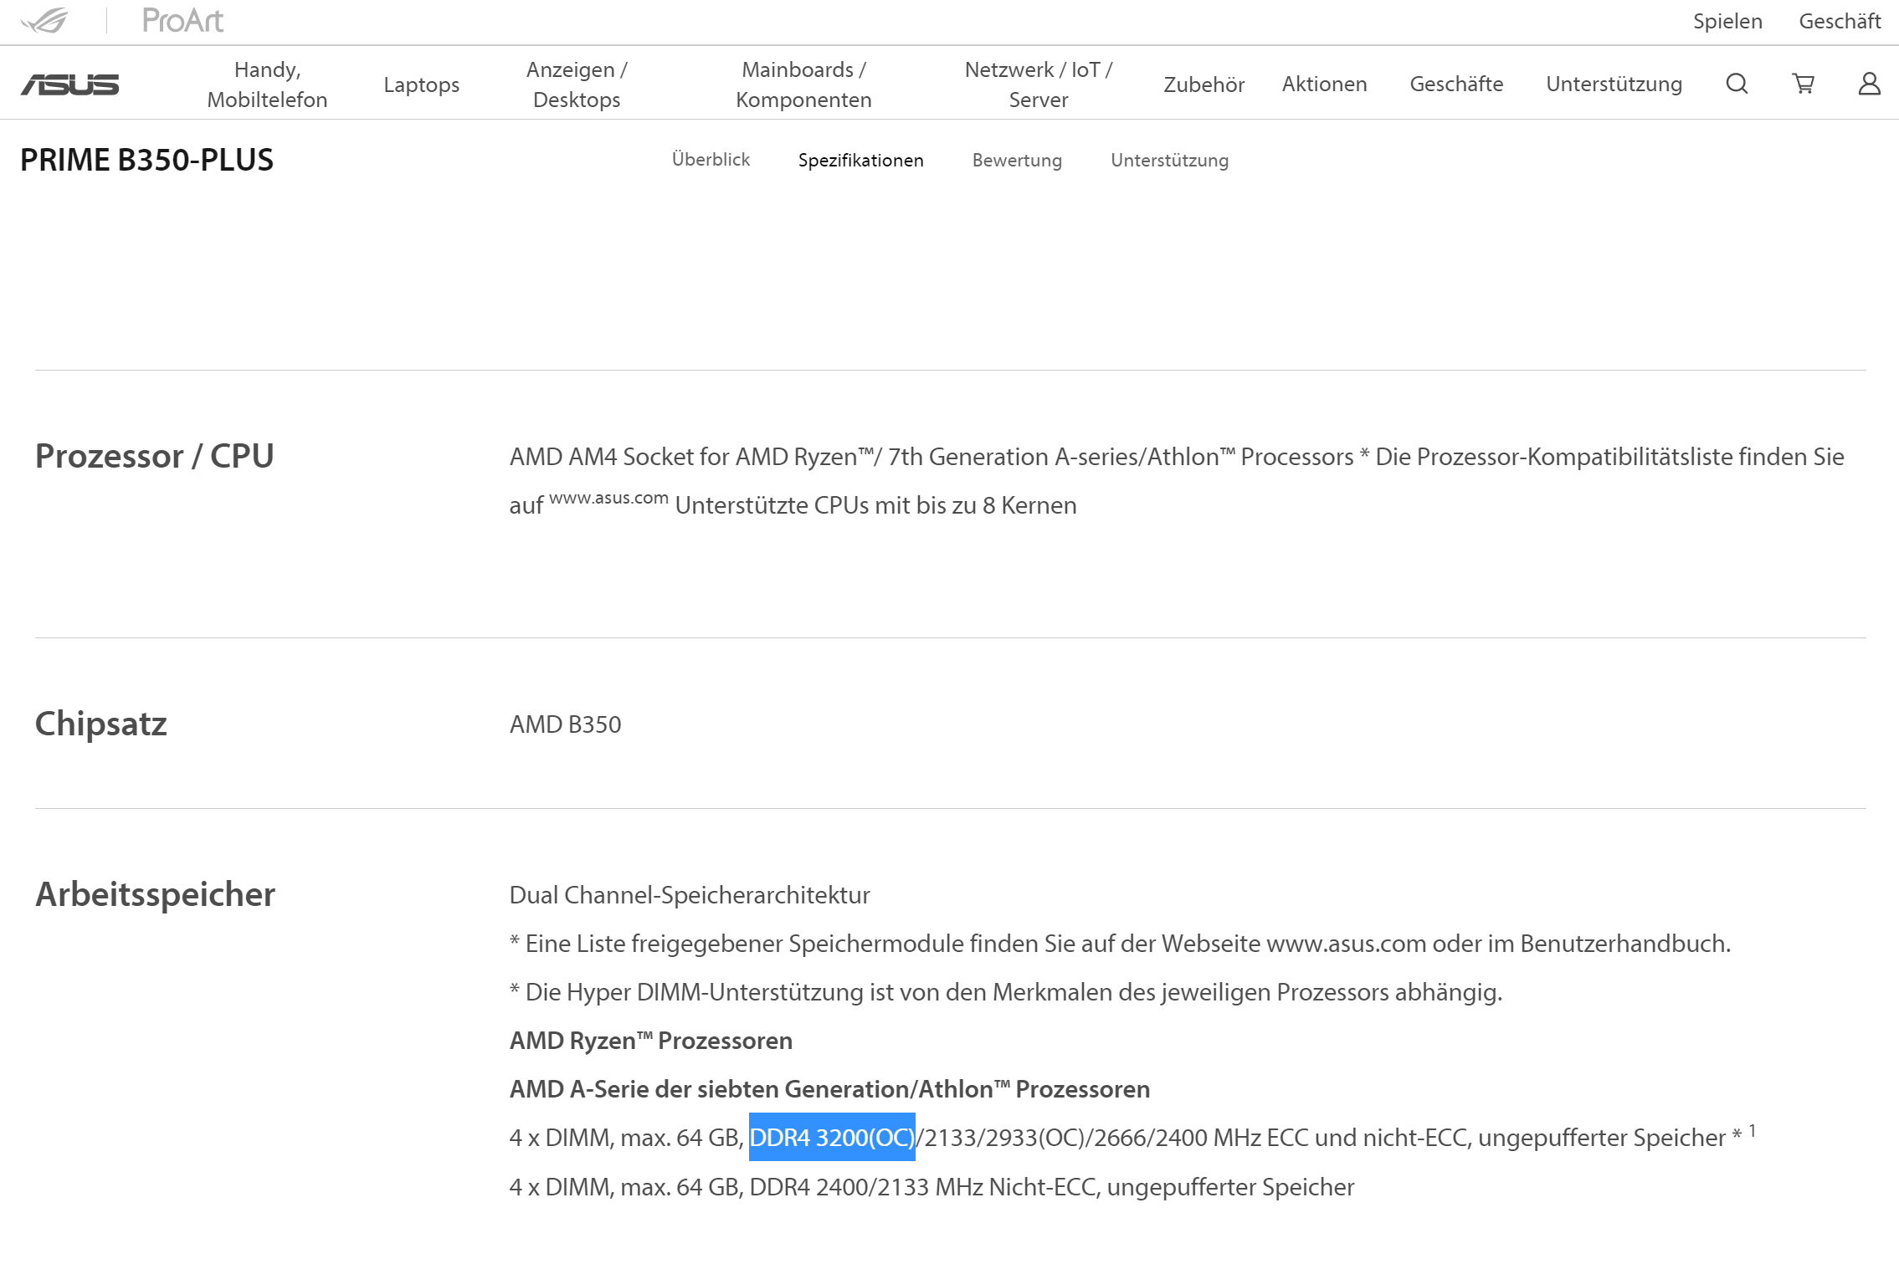Click the Spielen link at top
1899x1264 pixels.
tap(1727, 21)
